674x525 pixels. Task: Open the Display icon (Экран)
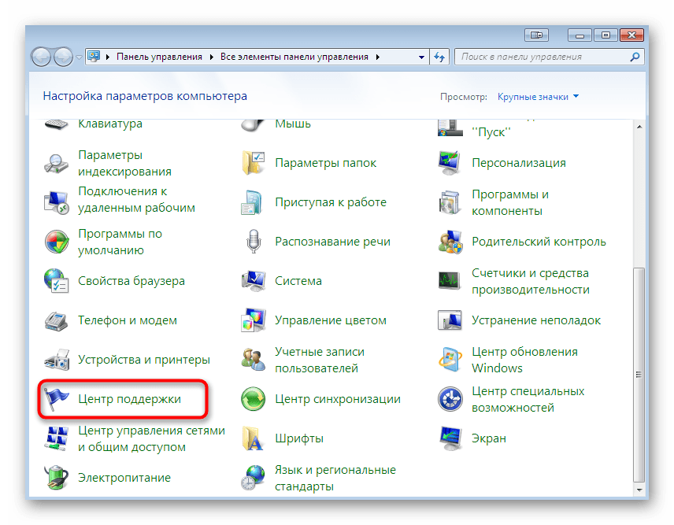(450, 438)
